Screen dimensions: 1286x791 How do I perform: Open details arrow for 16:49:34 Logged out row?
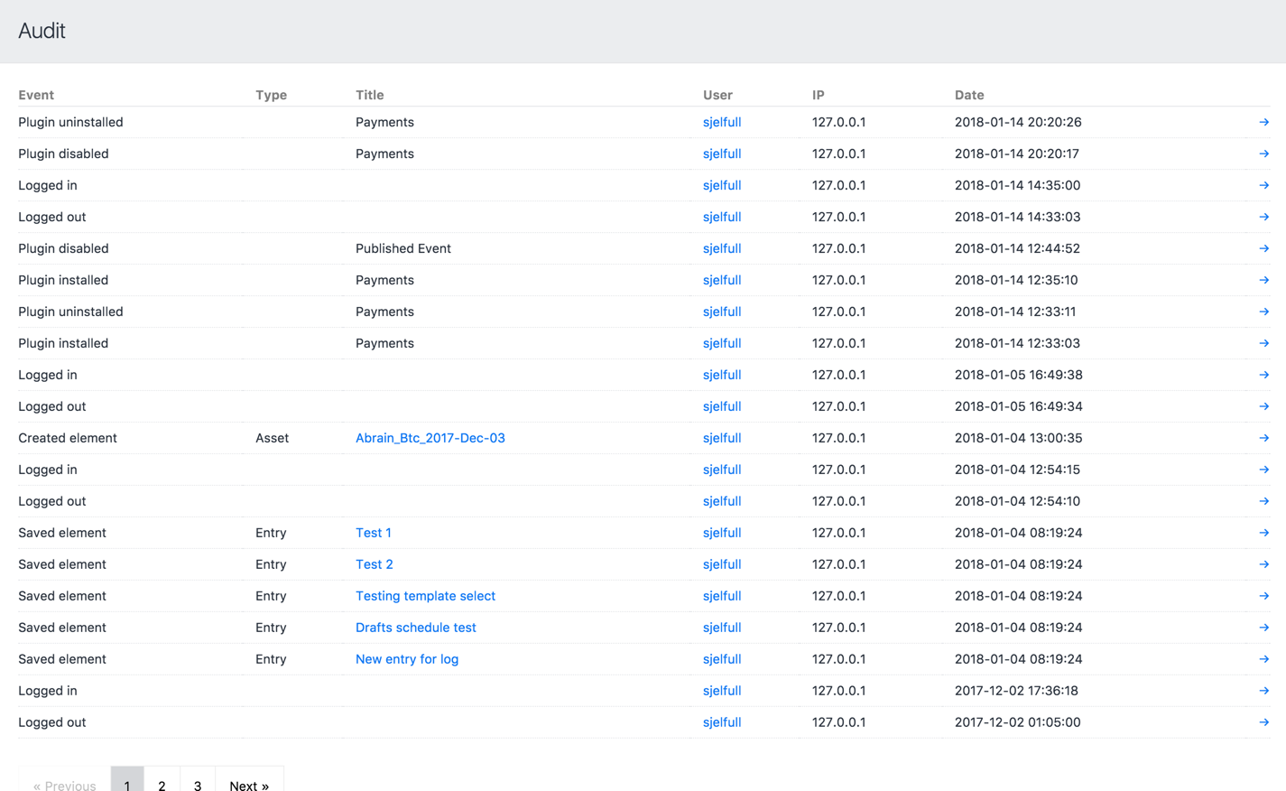(x=1263, y=406)
